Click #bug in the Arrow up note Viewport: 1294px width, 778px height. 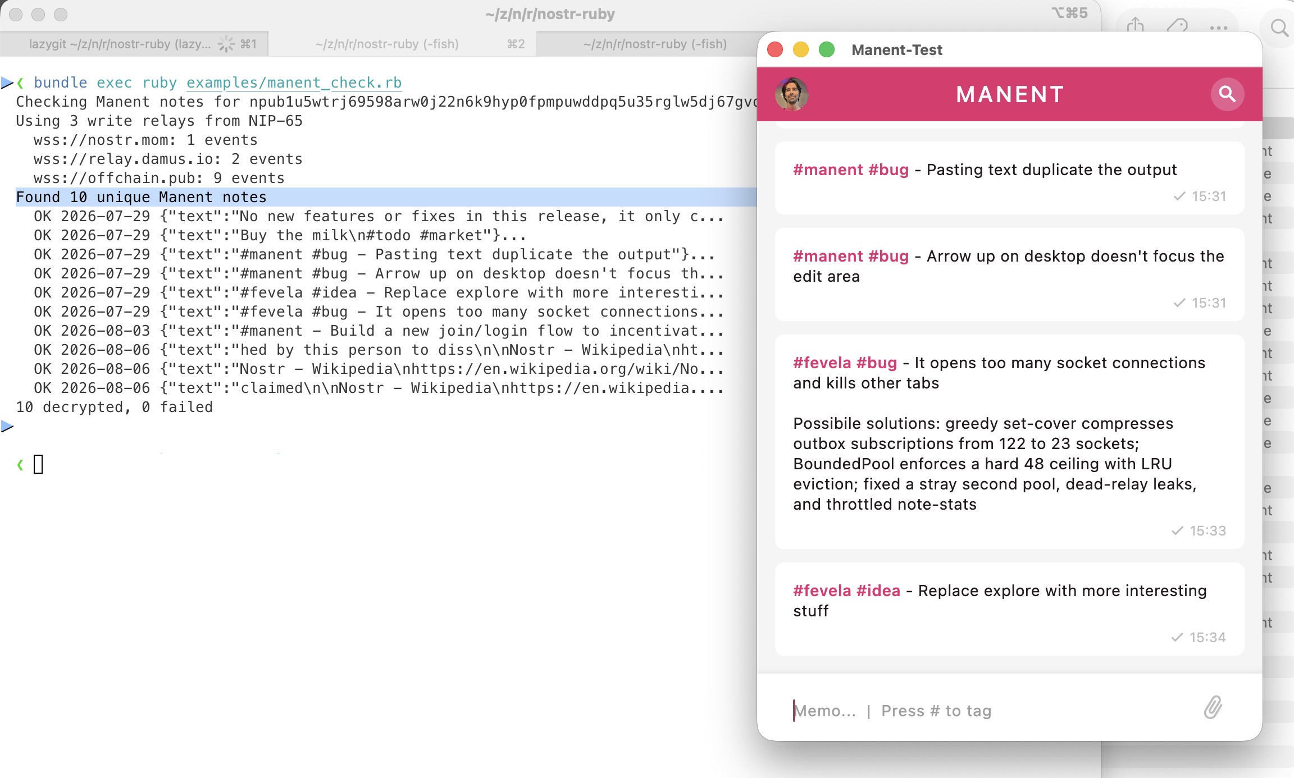[889, 256]
